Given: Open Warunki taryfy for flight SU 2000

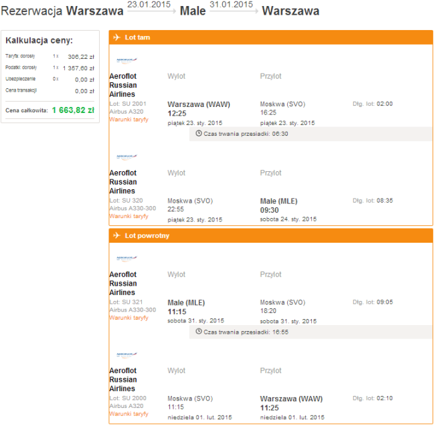Looking at the screenshot, I should [x=128, y=414].
